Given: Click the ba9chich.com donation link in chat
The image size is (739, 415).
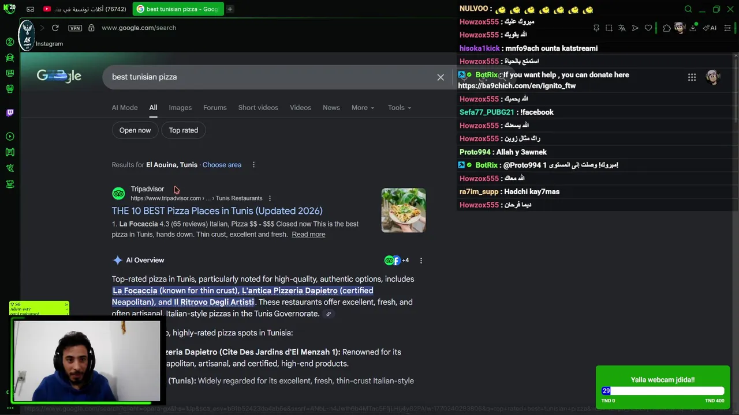Looking at the screenshot, I should click(x=517, y=86).
